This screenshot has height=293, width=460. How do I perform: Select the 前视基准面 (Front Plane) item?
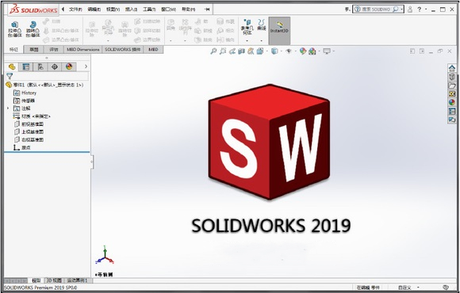coord(29,124)
